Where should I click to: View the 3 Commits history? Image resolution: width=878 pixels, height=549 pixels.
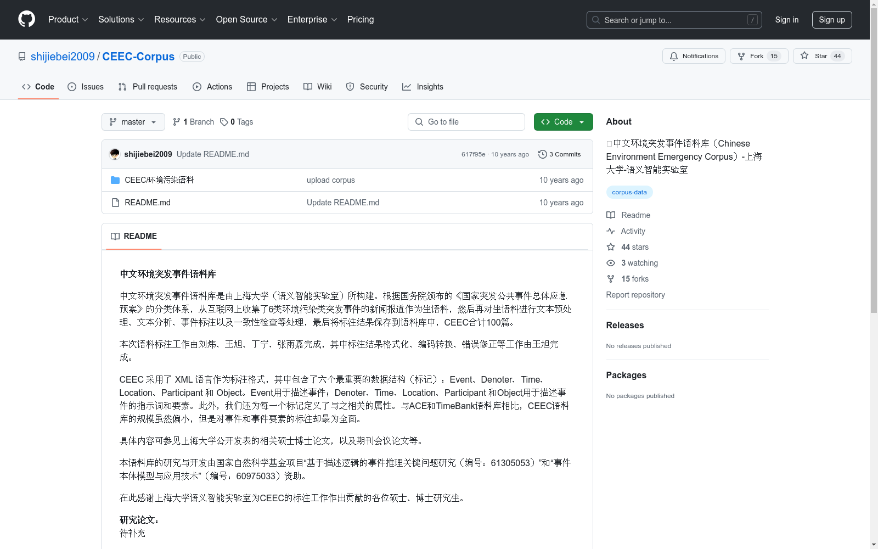560,154
